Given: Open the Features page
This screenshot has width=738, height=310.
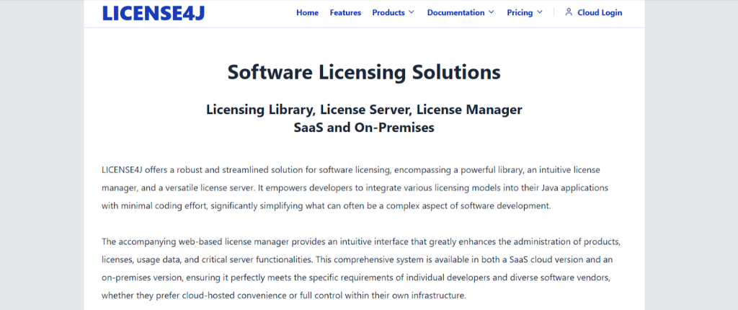Looking at the screenshot, I should (345, 13).
